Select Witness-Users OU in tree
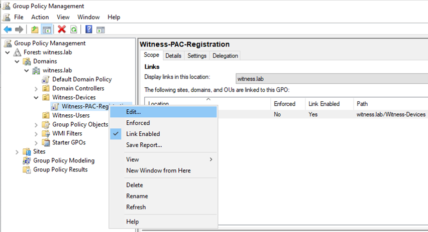This screenshot has height=232, width=428. [71, 115]
